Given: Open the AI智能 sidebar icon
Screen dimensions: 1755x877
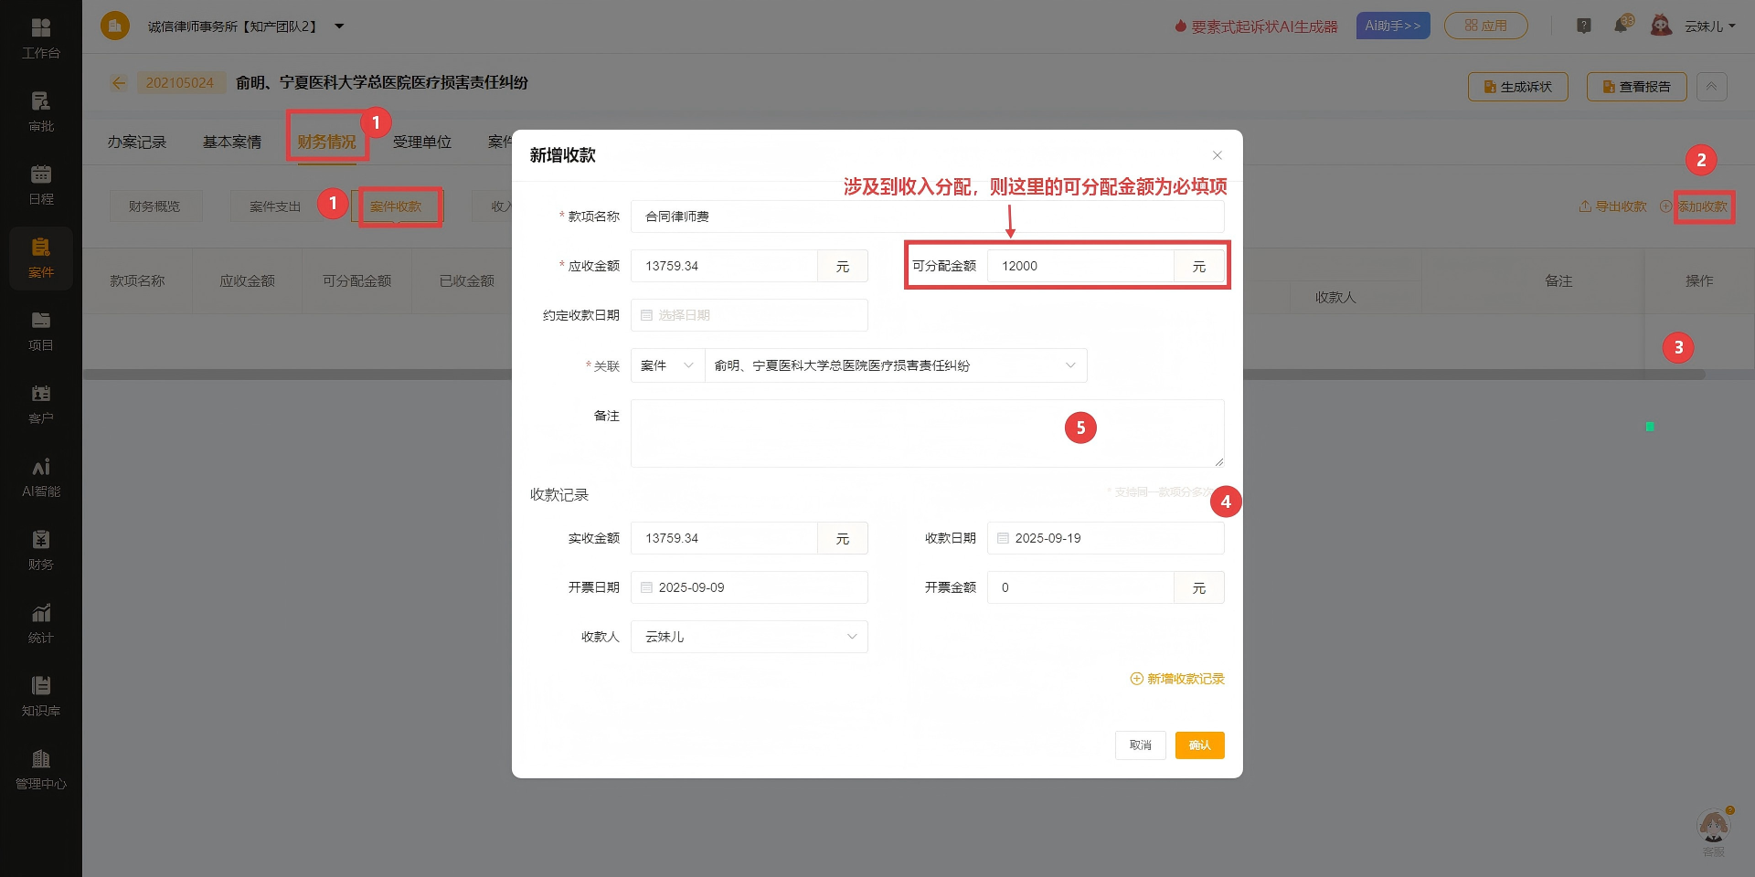Looking at the screenshot, I should [41, 477].
